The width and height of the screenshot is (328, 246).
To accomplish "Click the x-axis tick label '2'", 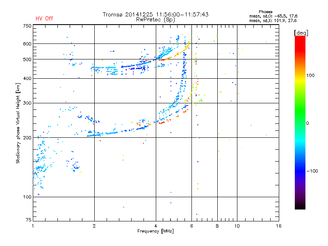I will pos(94,226).
